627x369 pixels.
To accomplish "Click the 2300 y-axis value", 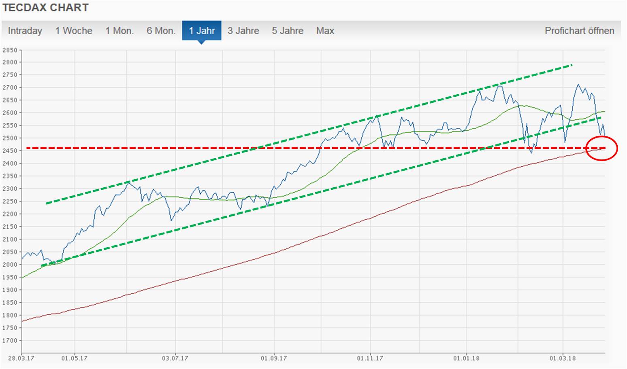I will pyautogui.click(x=10, y=189).
